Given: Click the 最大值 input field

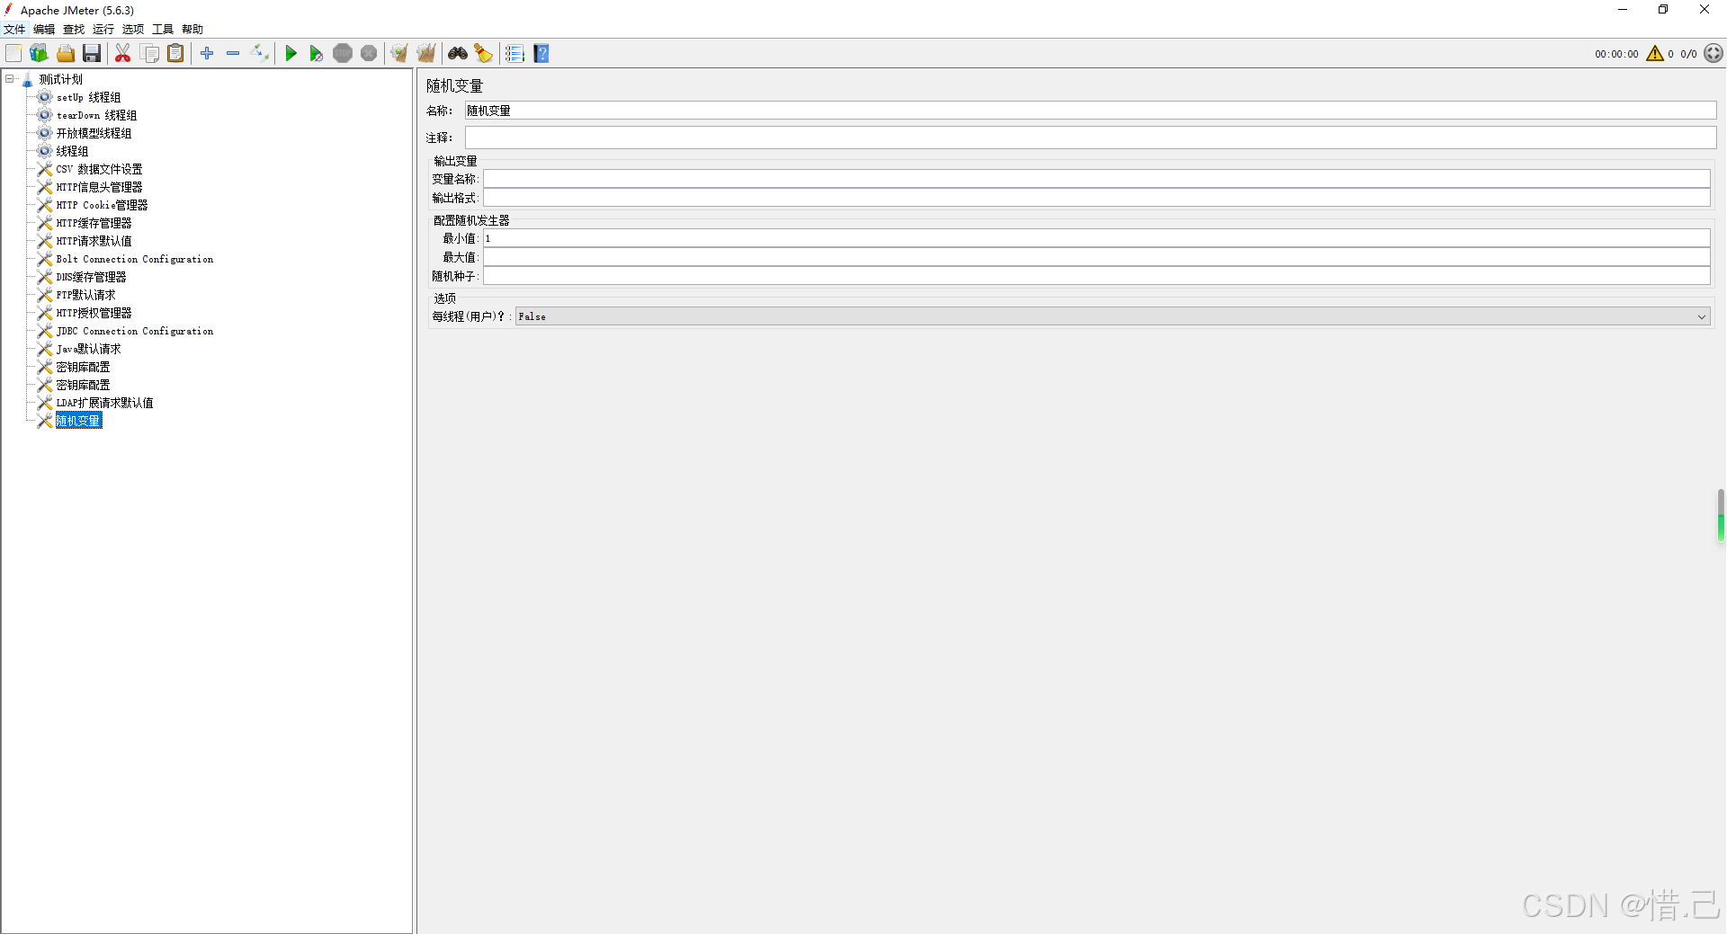Looking at the screenshot, I should (1096, 257).
